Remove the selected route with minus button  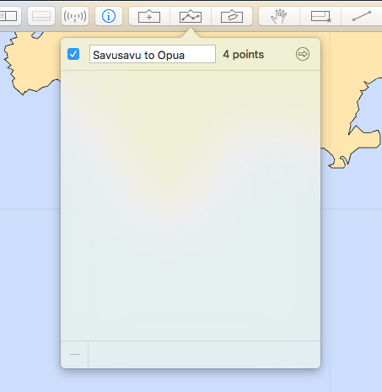(74, 355)
